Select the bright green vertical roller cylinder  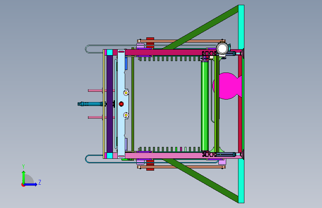point(205,106)
